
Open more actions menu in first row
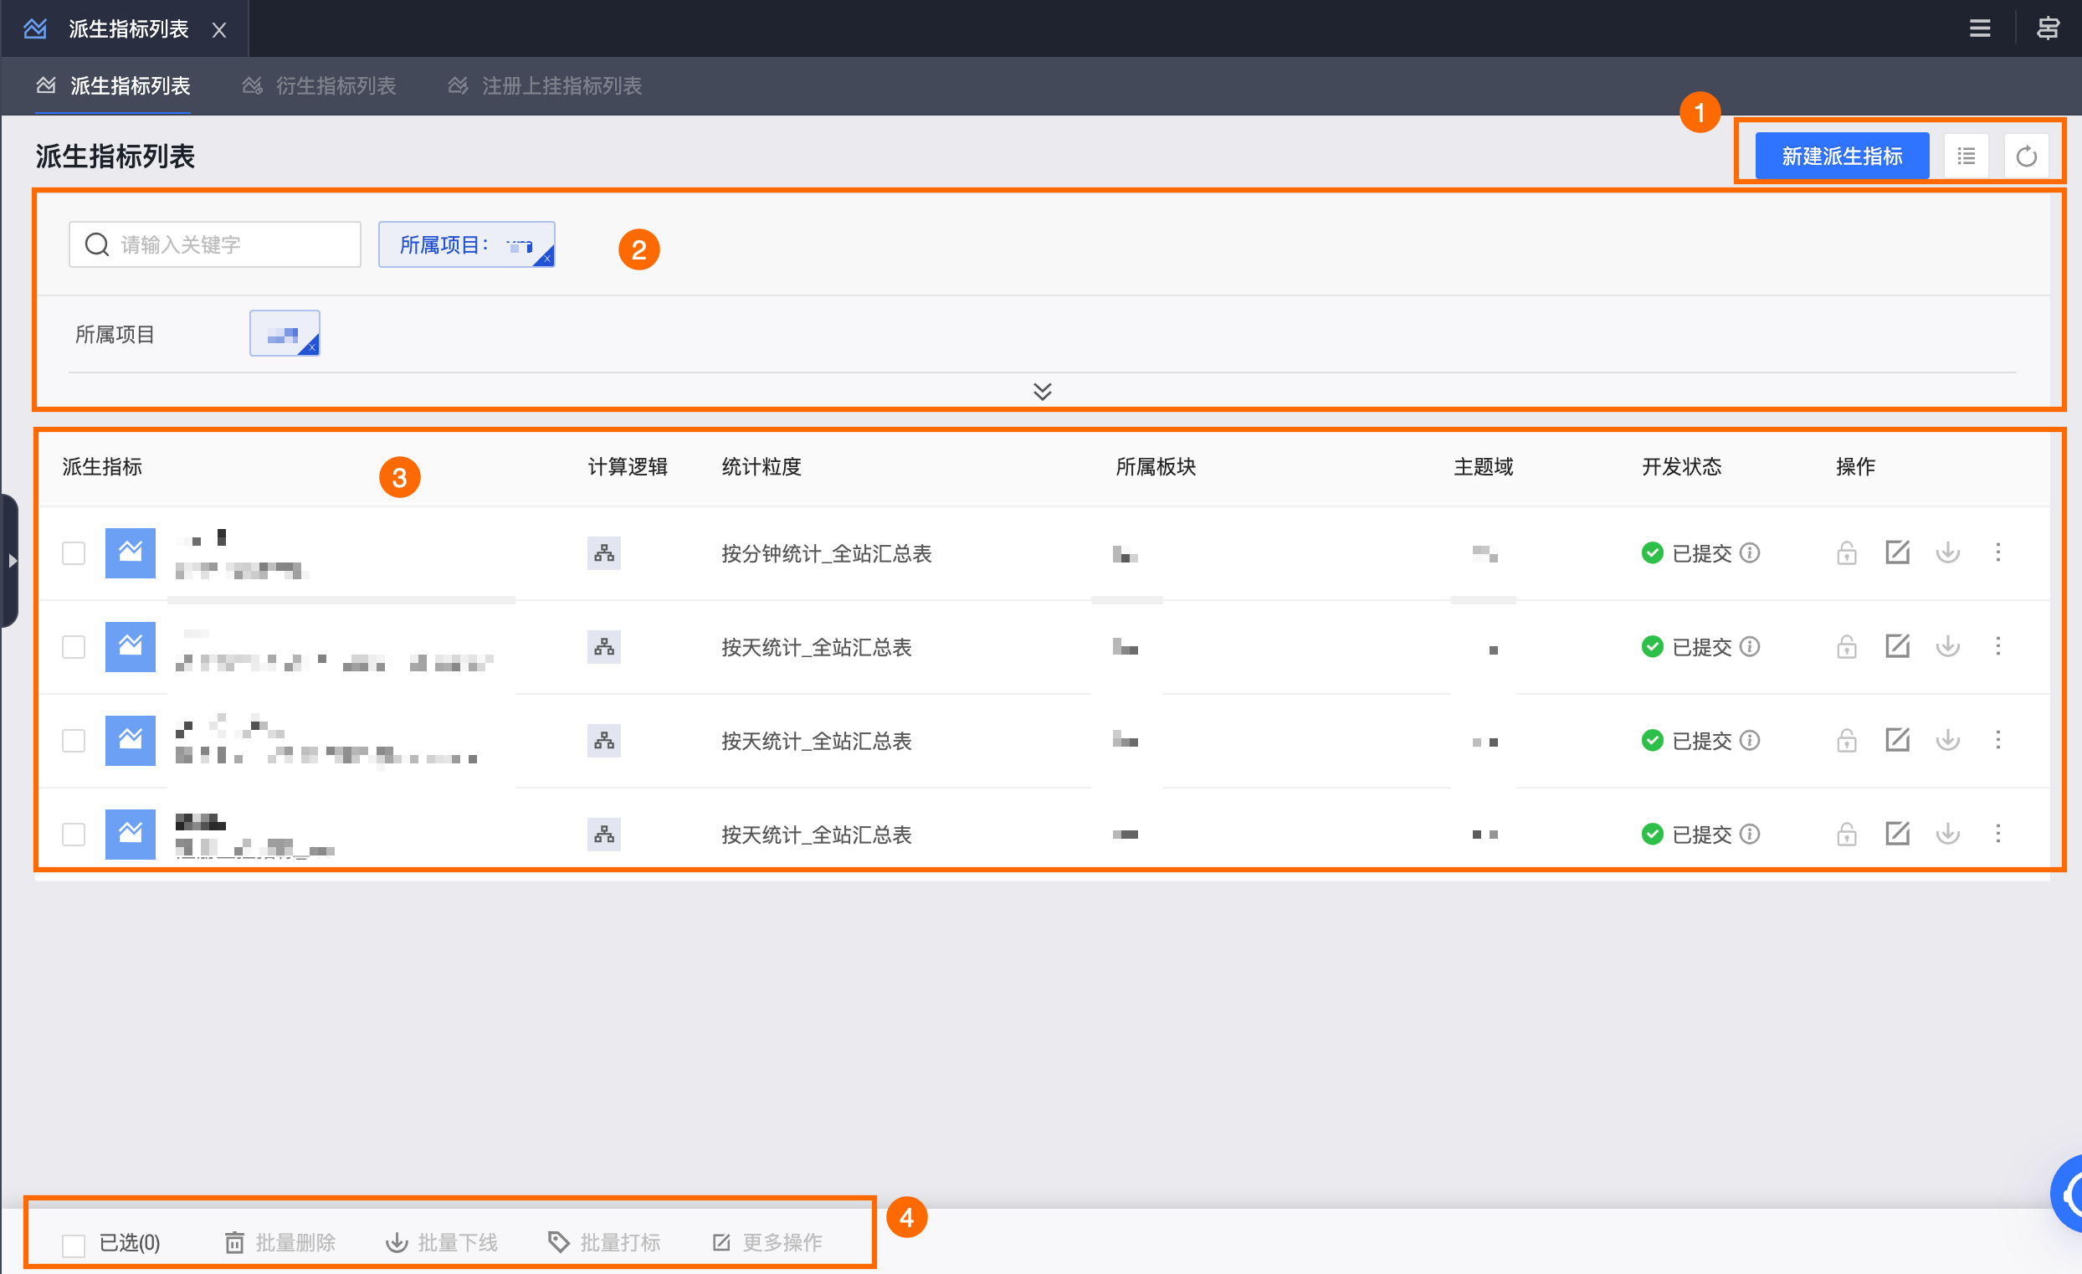(1997, 553)
